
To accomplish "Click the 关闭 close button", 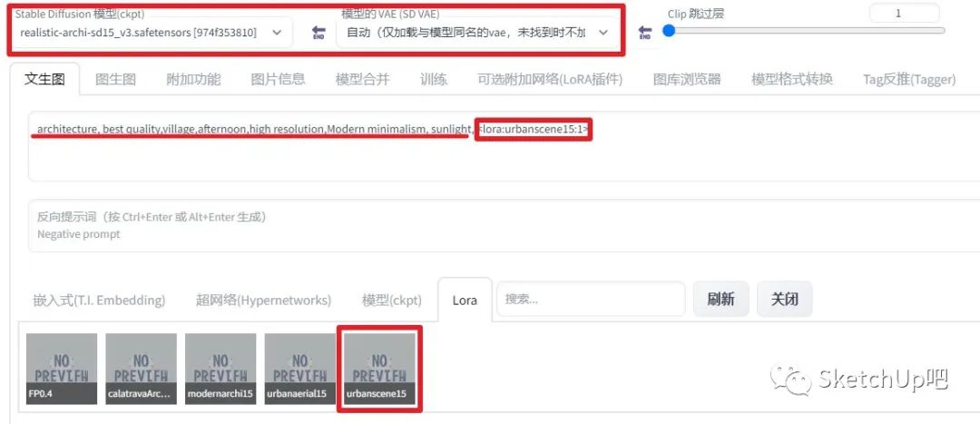I will click(784, 299).
